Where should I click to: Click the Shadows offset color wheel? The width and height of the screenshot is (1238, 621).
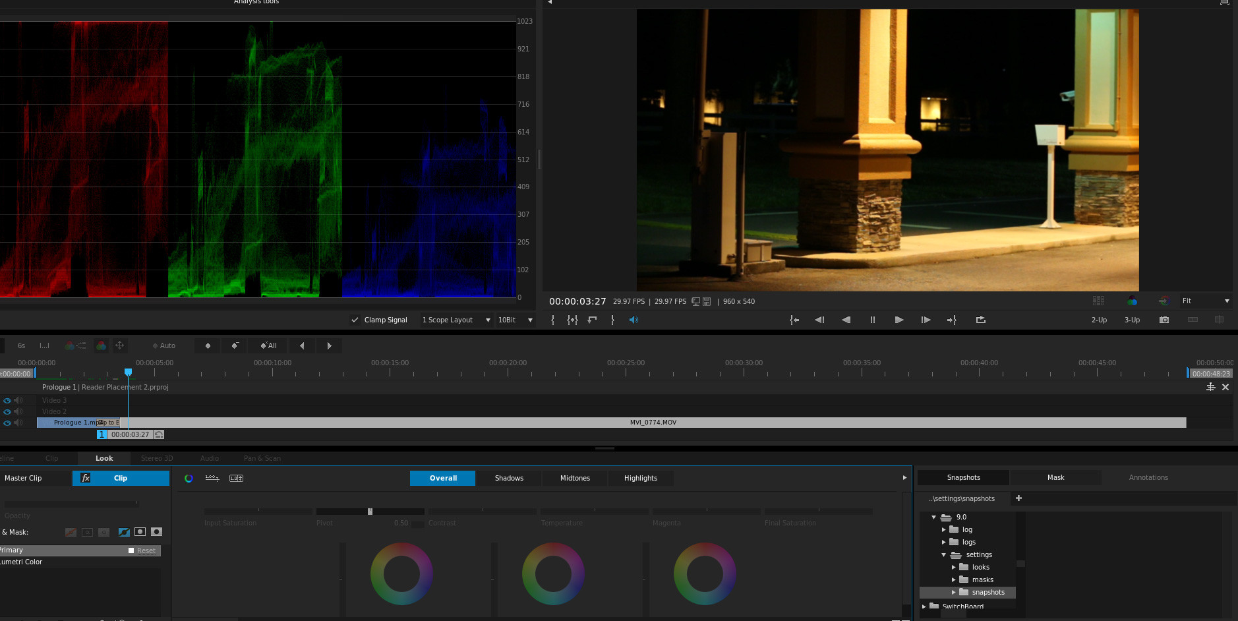[x=401, y=574]
